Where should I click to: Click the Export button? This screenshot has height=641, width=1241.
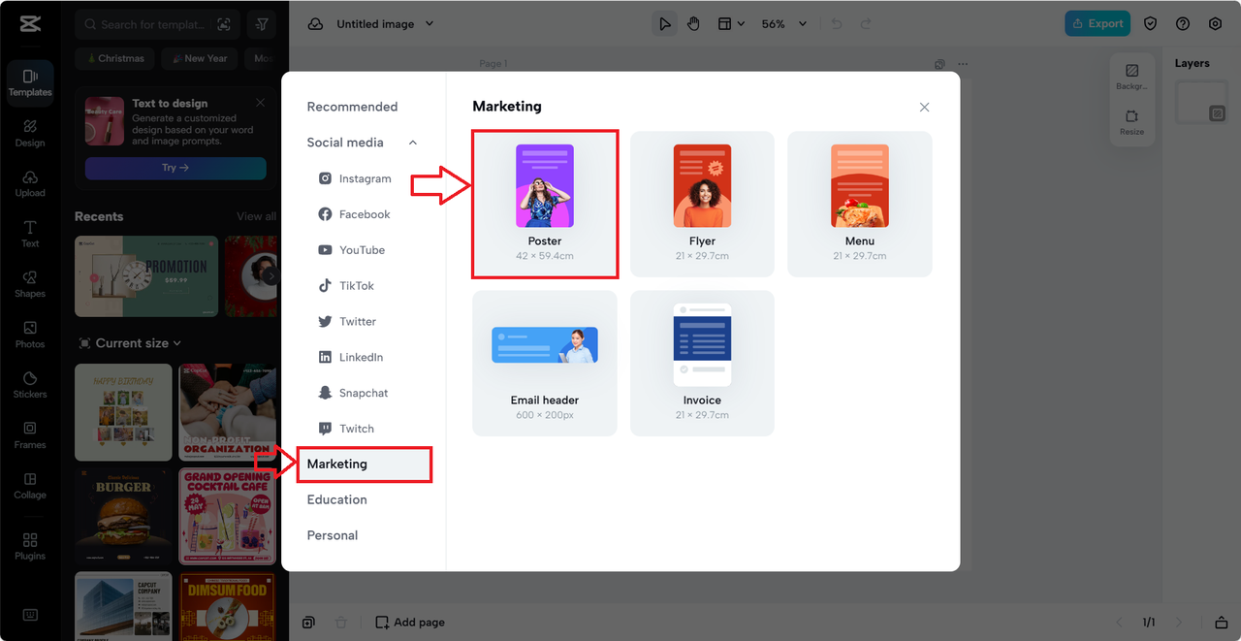pyautogui.click(x=1098, y=24)
